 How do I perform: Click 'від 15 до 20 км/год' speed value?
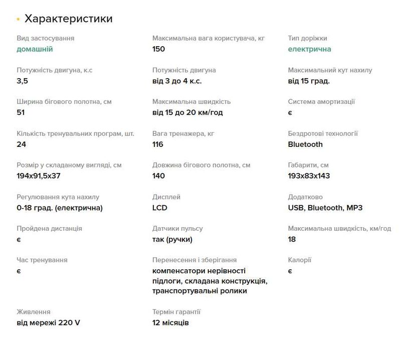(187, 113)
